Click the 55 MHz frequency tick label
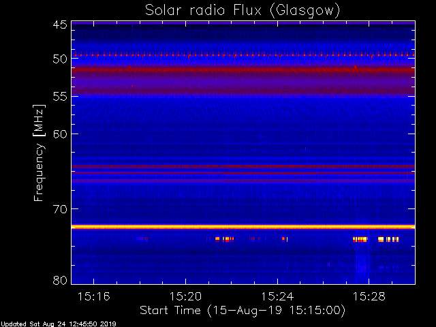436x327 pixels. coord(60,97)
